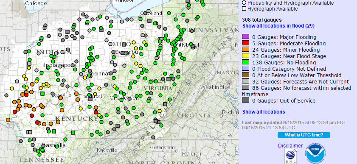Click the red gauge marker near Frankfort
Image resolution: width=357 pixels, height=164 pixels.
(x=96, y=112)
